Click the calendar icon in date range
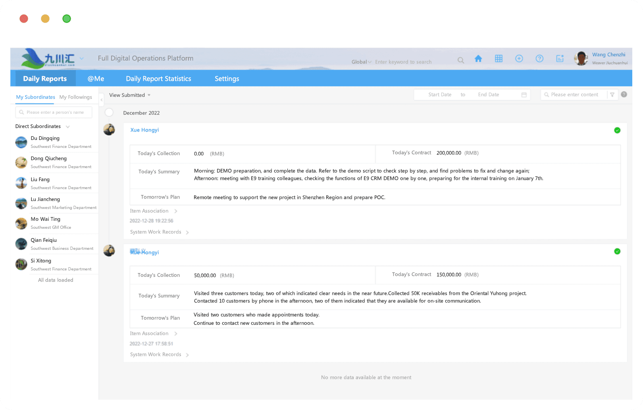The width and height of the screenshot is (643, 410). pos(524,95)
